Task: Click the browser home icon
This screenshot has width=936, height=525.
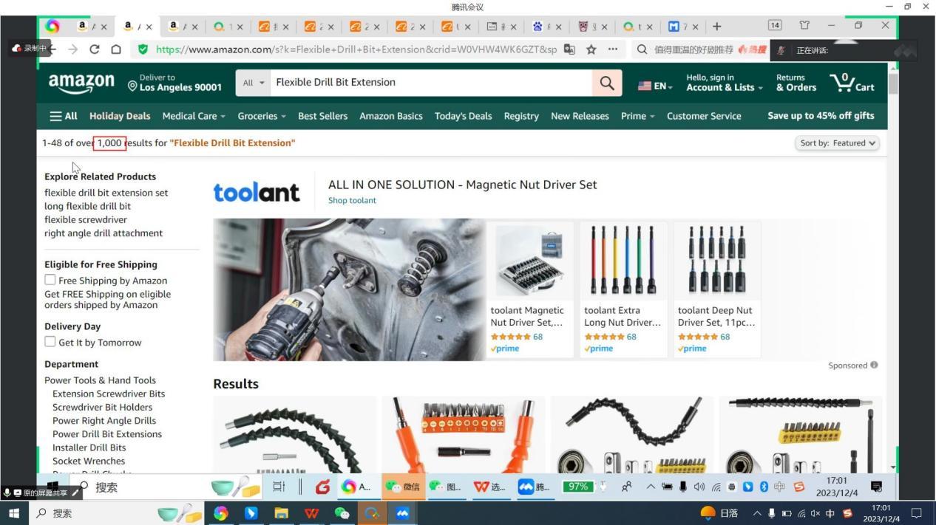Action: point(116,49)
